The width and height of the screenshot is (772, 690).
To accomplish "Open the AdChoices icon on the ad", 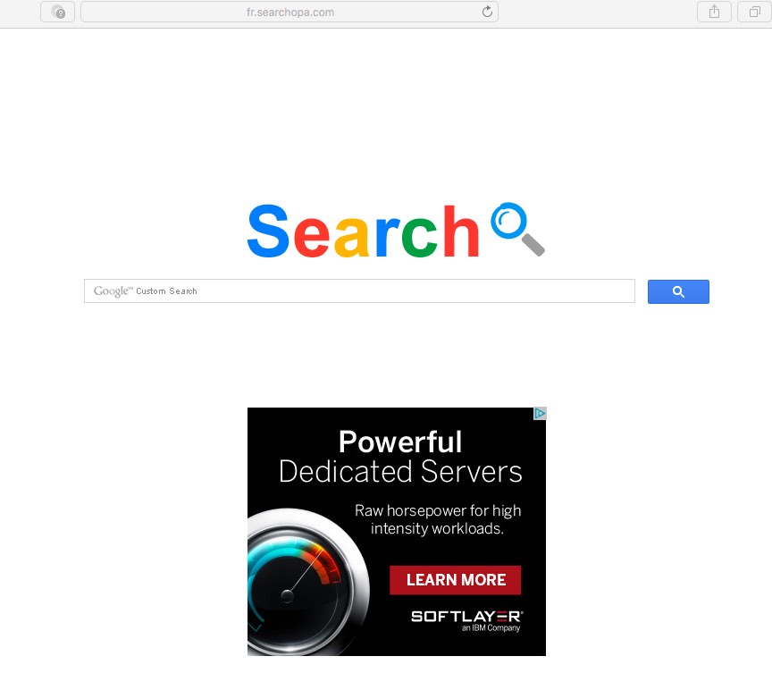I will [x=540, y=413].
